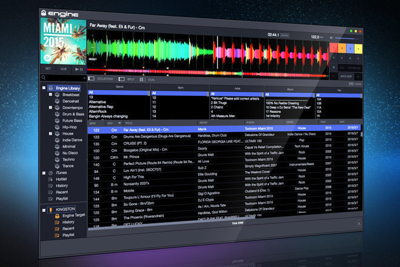Viewport: 400px width, 267px height.
Task: Trigger the blue hot cue pad 3
Action: click(350, 48)
